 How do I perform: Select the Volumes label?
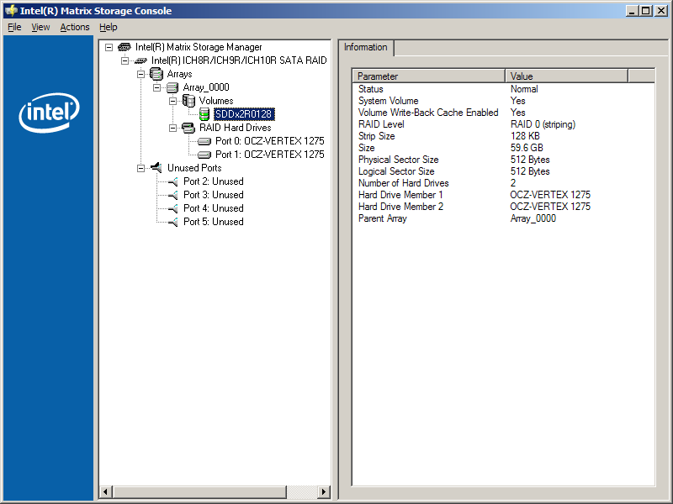[x=216, y=101]
